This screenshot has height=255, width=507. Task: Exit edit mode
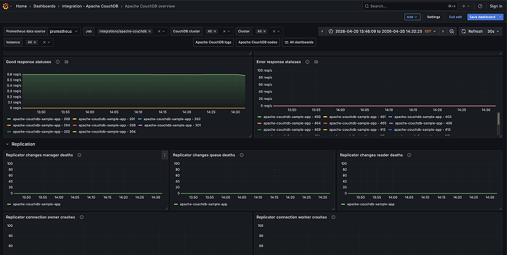point(455,17)
